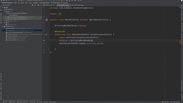Select scope target icon in Project panel header
183x103 pixels.
pyautogui.click(x=33, y=5)
